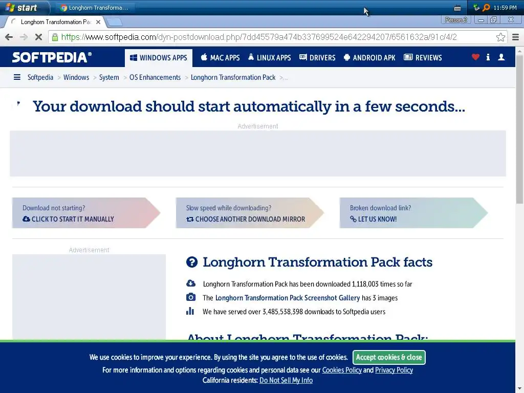
Task: Click the browser forward arrow
Action: tap(24, 37)
